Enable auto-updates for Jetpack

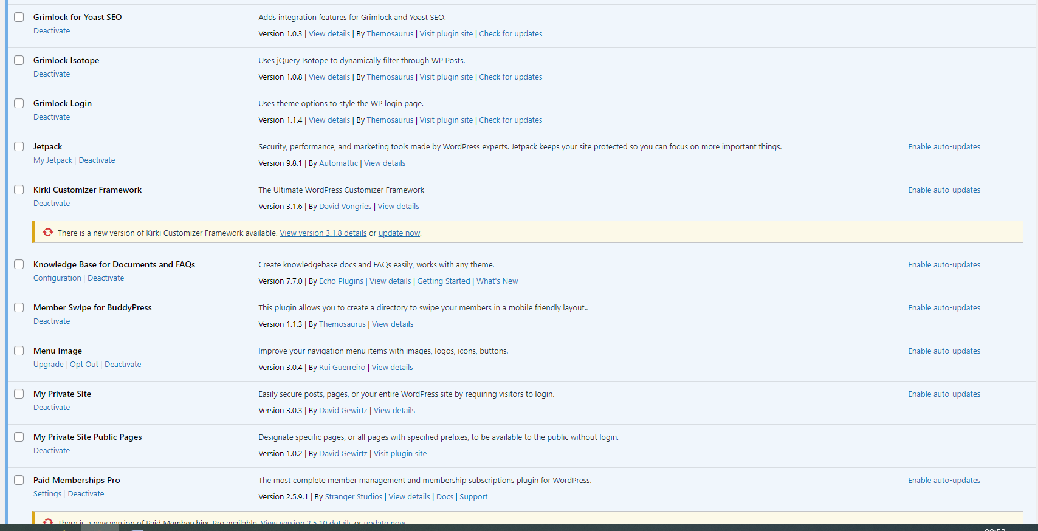click(944, 147)
